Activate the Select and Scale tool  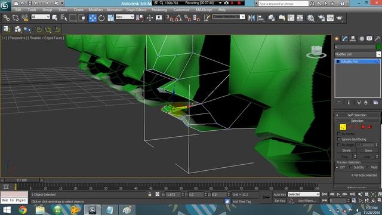pos(110,18)
